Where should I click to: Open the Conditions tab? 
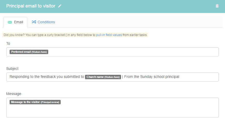[x=43, y=22]
